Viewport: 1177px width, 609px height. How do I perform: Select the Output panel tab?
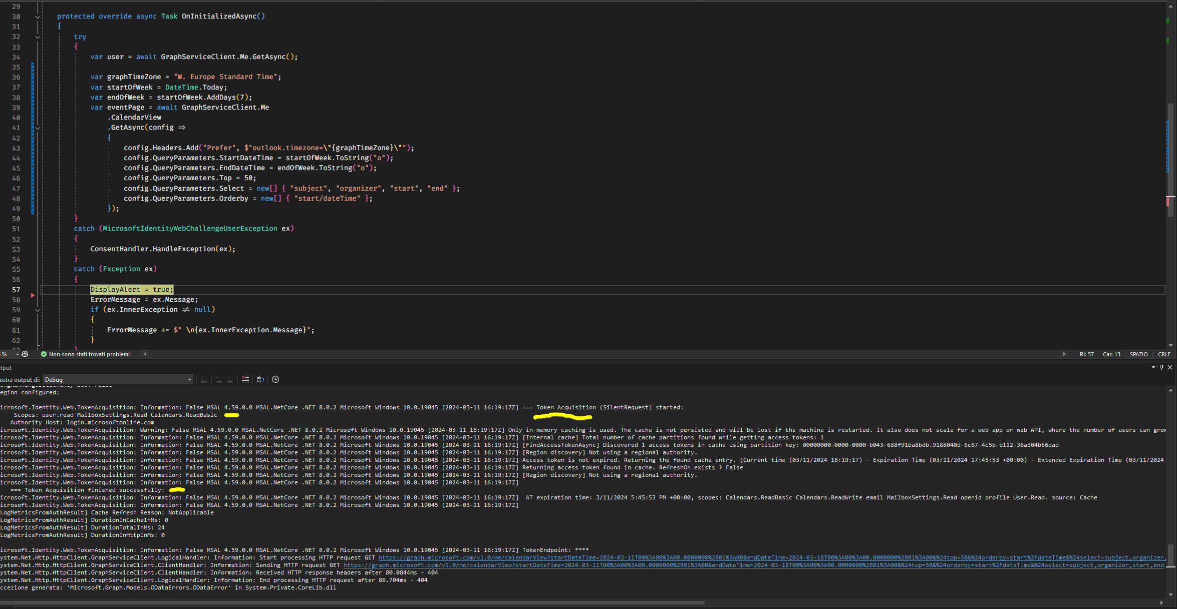click(x=6, y=367)
